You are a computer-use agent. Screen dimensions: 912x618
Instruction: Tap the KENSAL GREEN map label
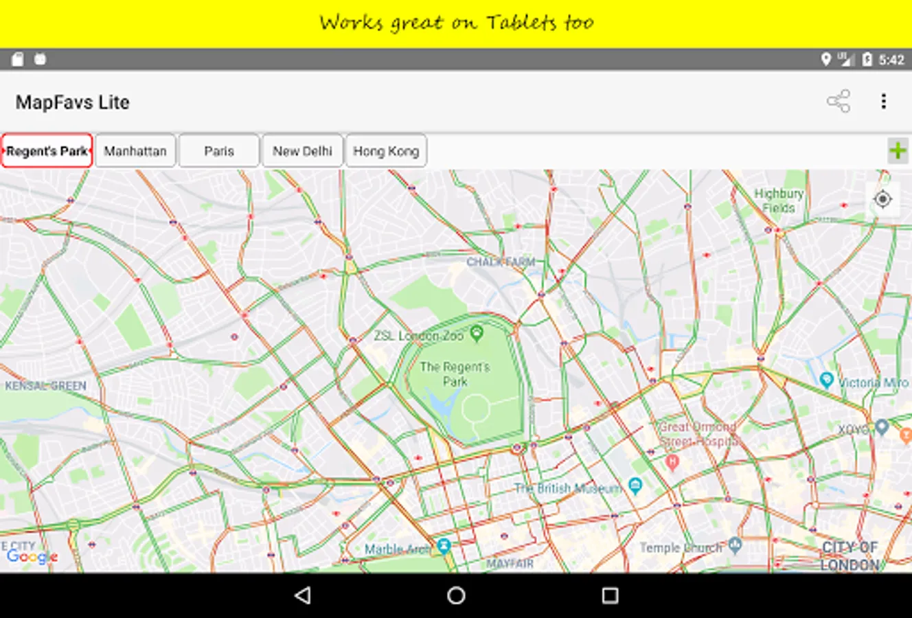tap(46, 386)
